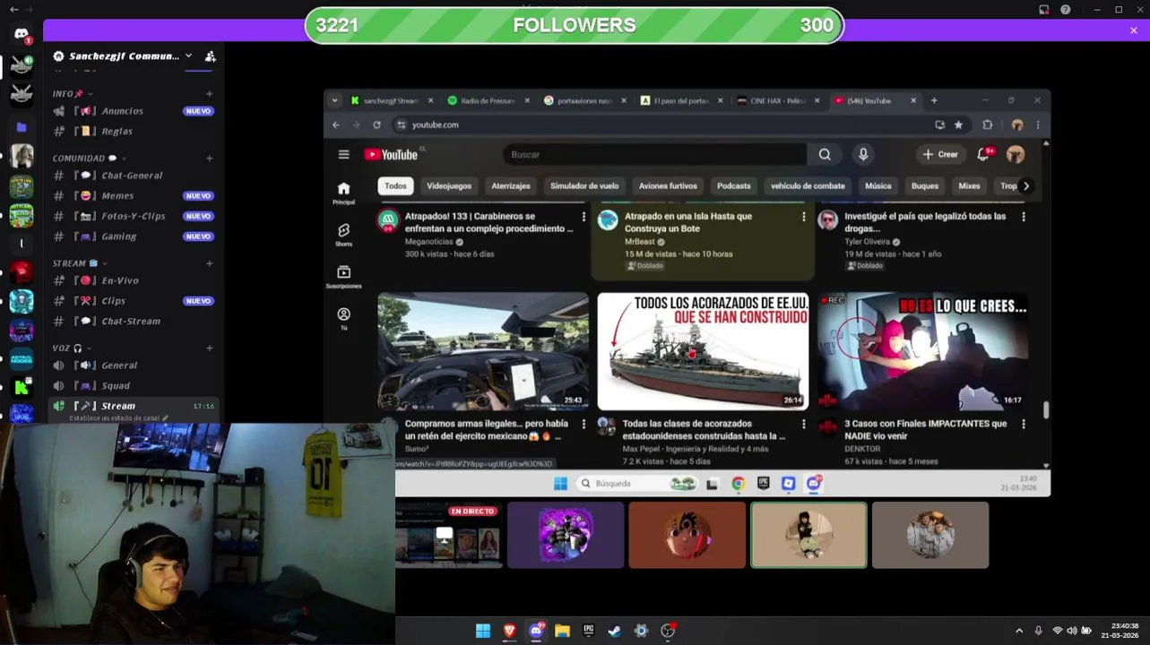
Task: Open YouTube hamburger guide menu in stream
Action: pos(343,154)
